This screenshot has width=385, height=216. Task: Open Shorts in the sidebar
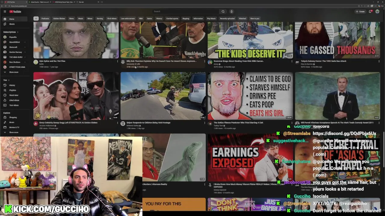pos(15,24)
